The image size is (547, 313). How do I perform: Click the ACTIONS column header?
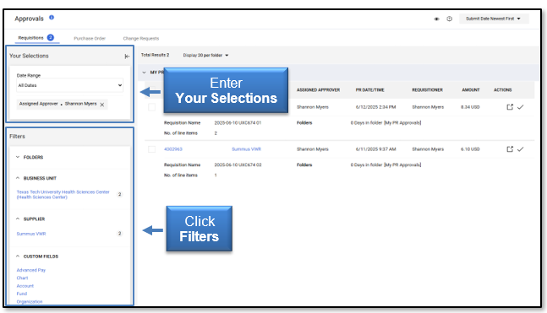(503, 89)
